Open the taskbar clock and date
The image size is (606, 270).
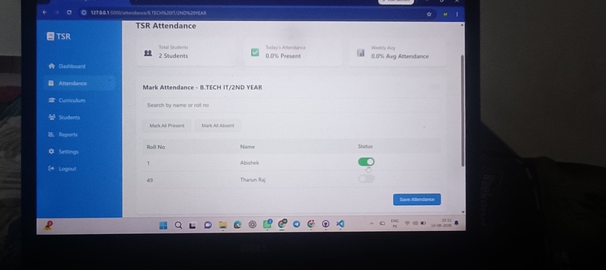pos(441,223)
